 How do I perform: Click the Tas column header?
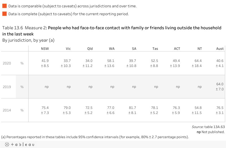pos(155,49)
